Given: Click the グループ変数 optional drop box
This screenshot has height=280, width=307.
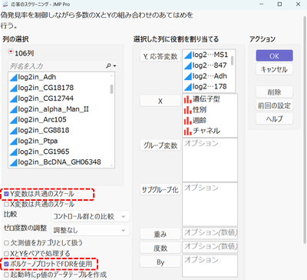Looking at the screenshot, I should [x=210, y=160].
